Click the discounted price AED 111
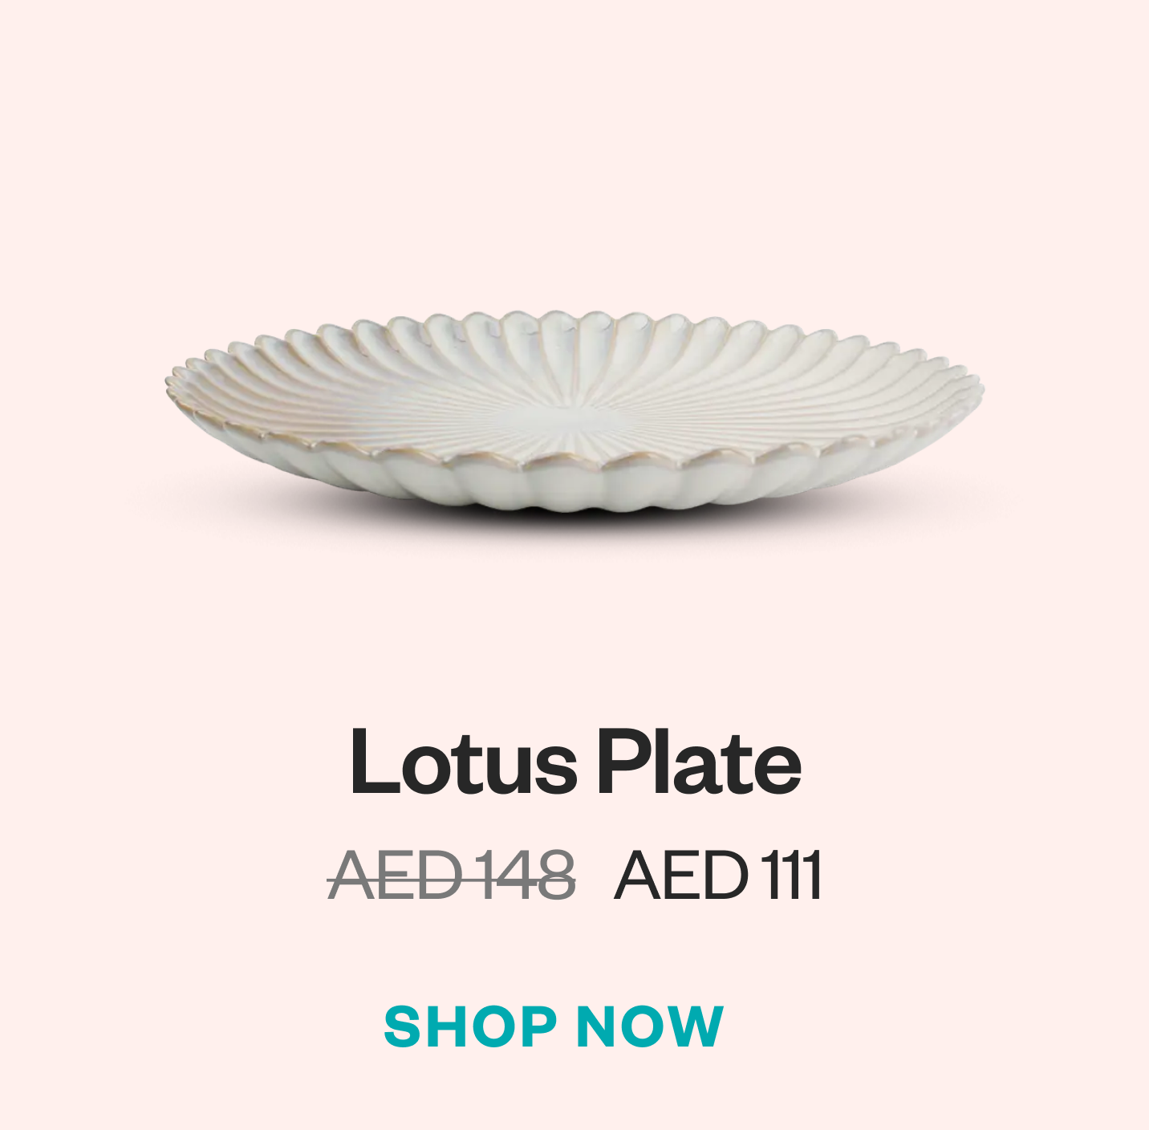The width and height of the screenshot is (1149, 1130). point(718,876)
